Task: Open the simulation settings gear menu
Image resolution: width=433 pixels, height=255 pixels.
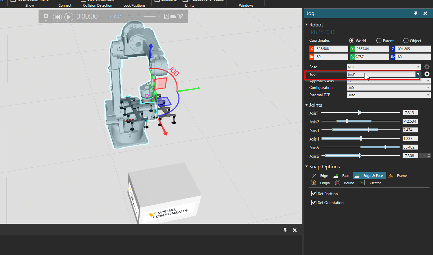Action: coord(46,17)
